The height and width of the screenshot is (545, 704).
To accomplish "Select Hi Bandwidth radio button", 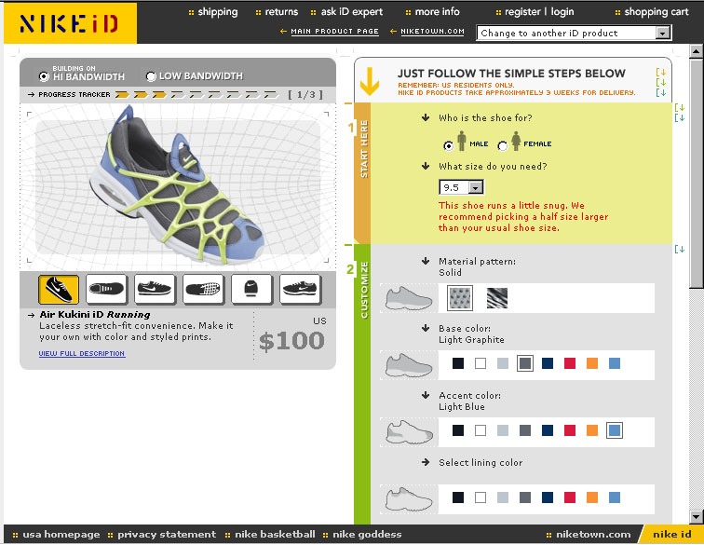I will pyautogui.click(x=44, y=76).
